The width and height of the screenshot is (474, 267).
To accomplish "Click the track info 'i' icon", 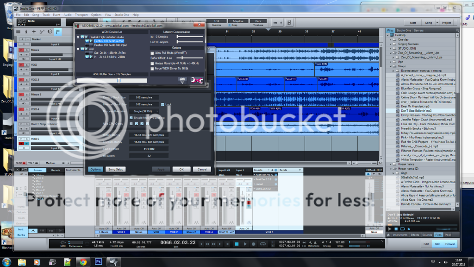I will (x=26, y=32).
